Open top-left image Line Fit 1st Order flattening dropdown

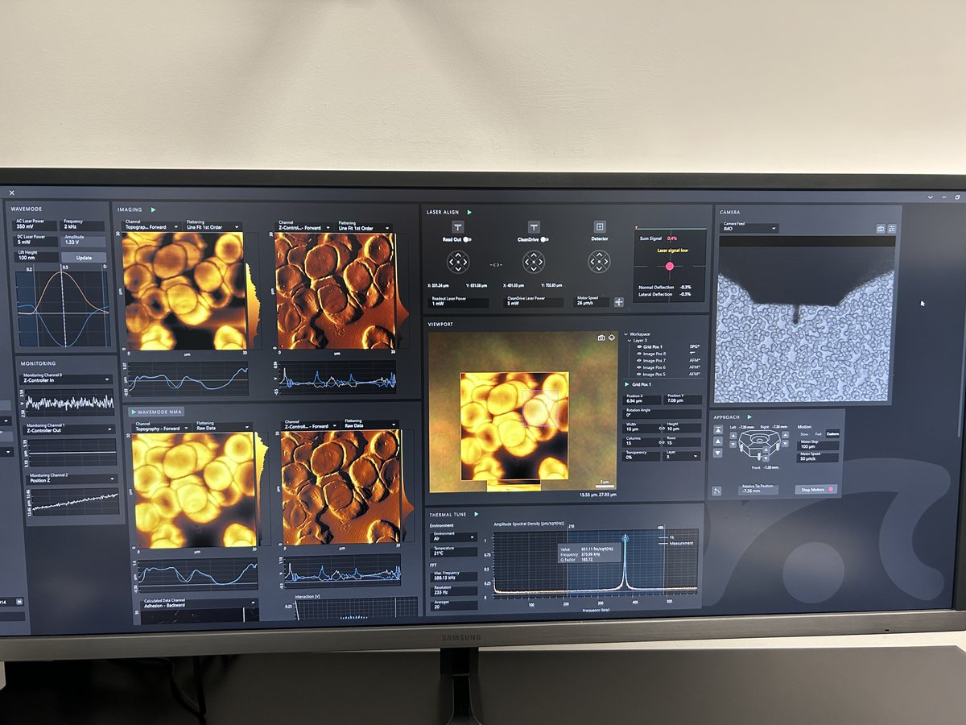pos(213,226)
